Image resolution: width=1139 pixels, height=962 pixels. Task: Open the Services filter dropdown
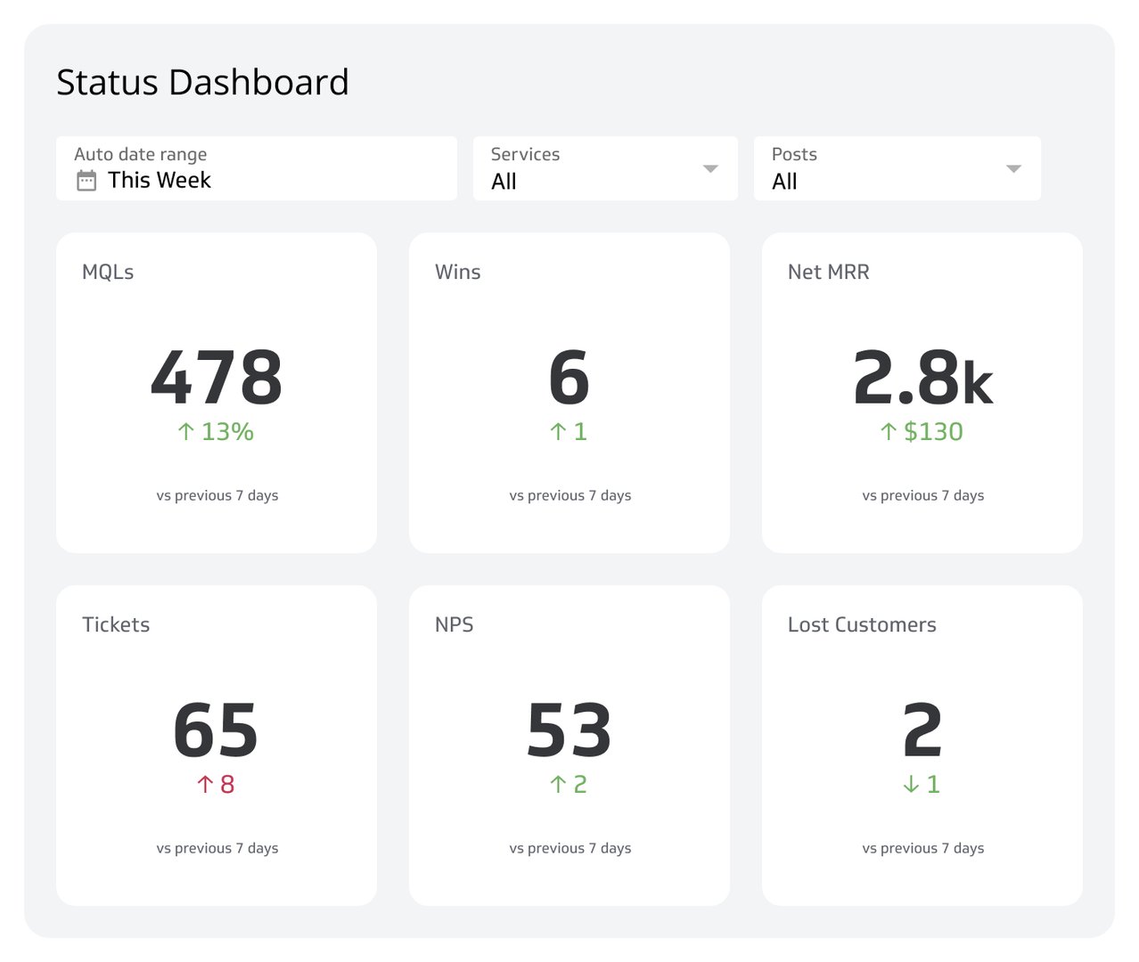click(x=605, y=168)
